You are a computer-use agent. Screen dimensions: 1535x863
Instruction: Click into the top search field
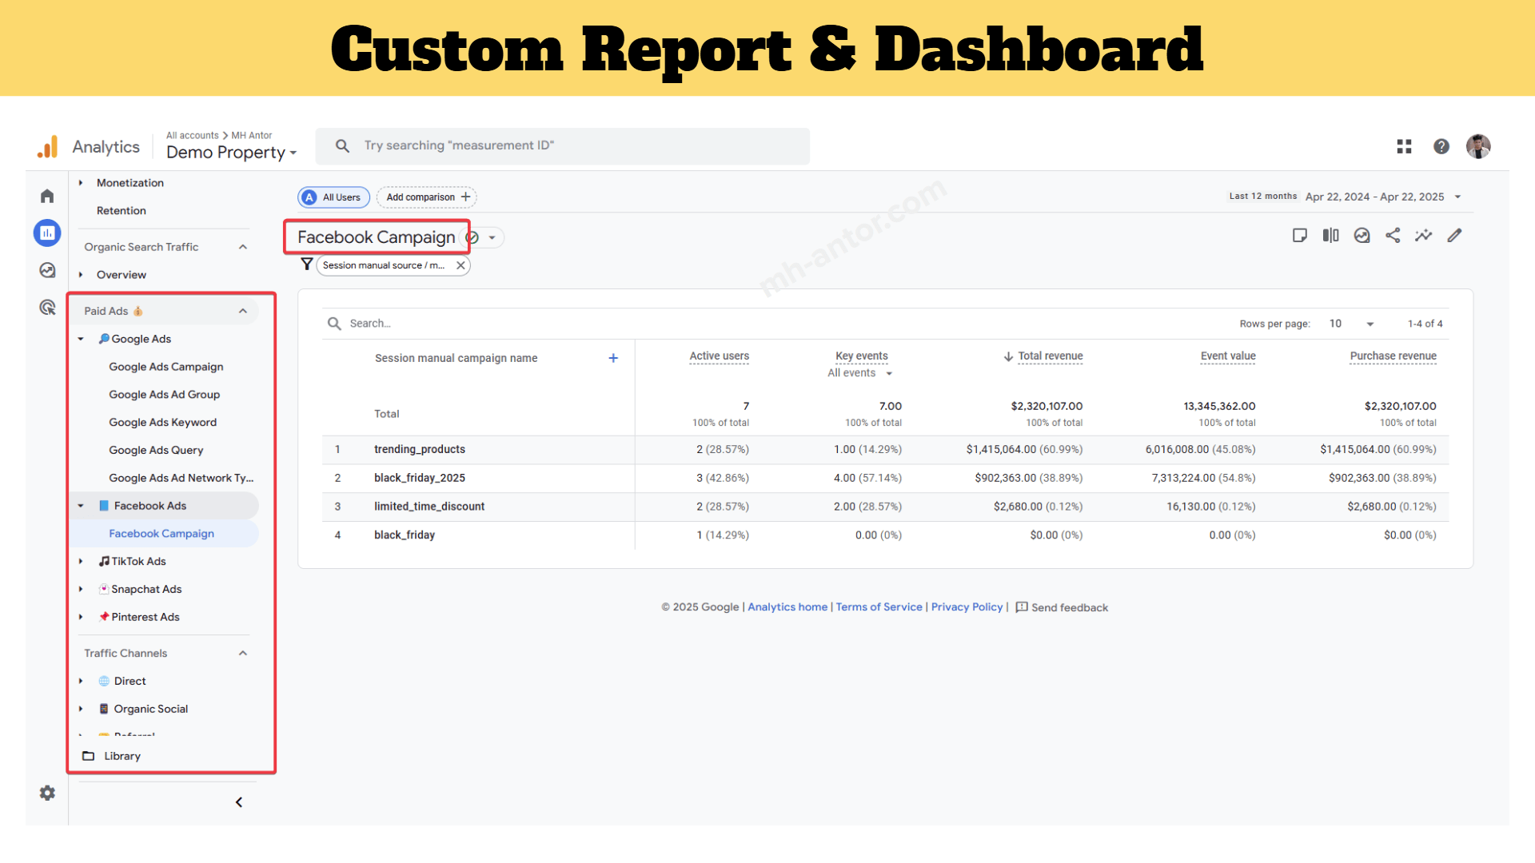point(562,145)
